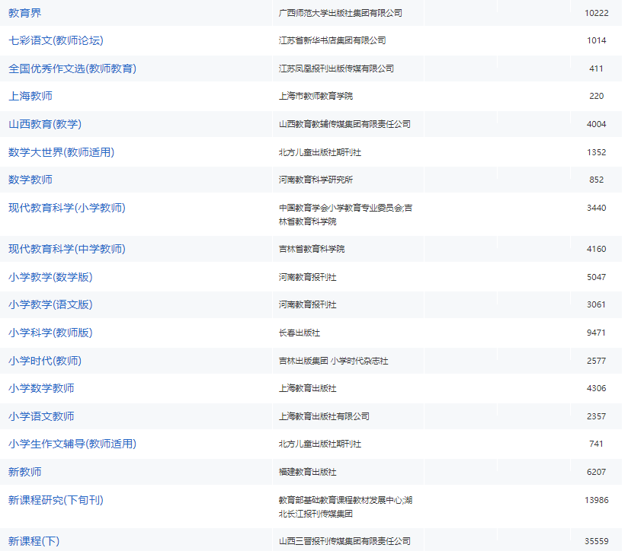631x551 pixels.
Task: Open the 数学大世界(教师适用) link
Action: (62, 152)
